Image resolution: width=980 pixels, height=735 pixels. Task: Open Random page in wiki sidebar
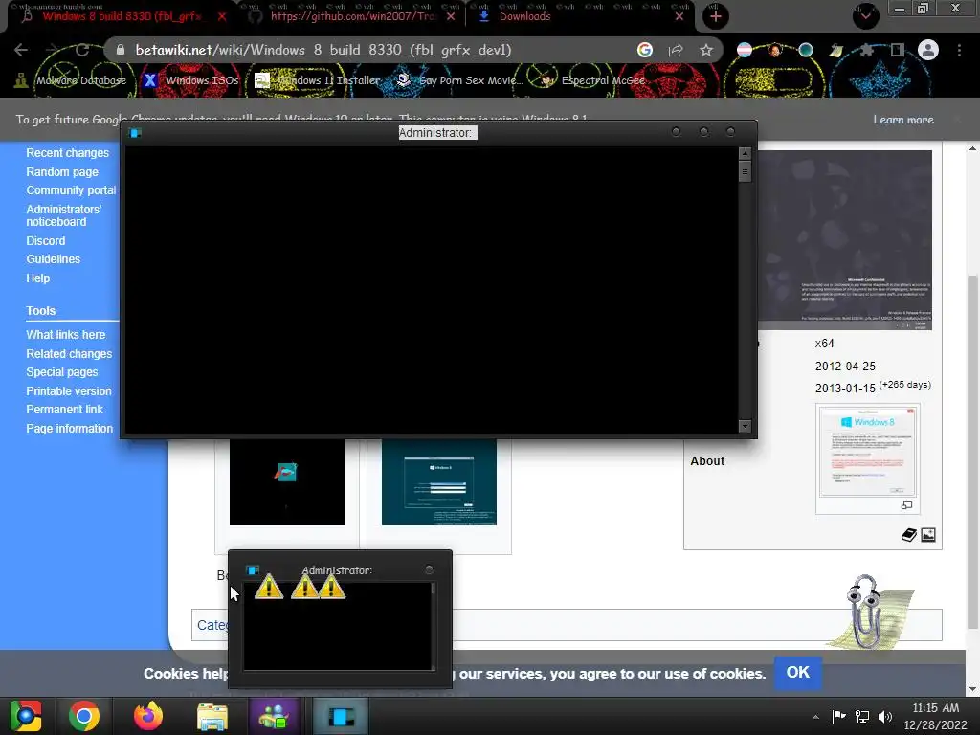tap(62, 172)
